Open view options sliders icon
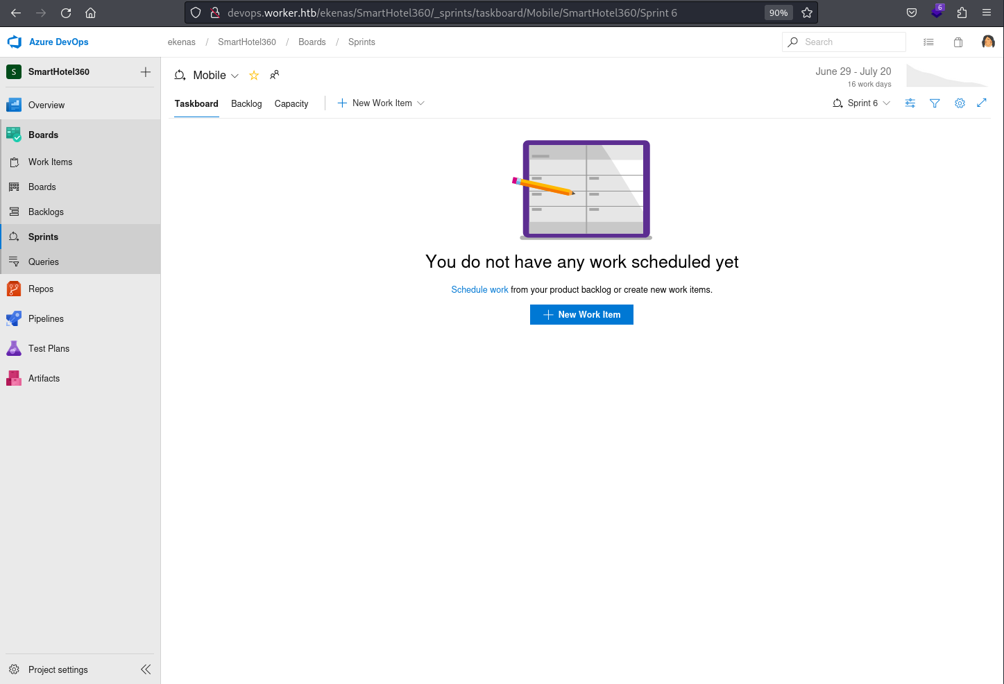The width and height of the screenshot is (1004, 684). [x=910, y=103]
